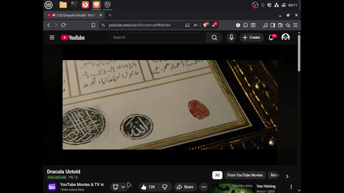Click the scrollbar down arrow

pyautogui.click(x=299, y=191)
